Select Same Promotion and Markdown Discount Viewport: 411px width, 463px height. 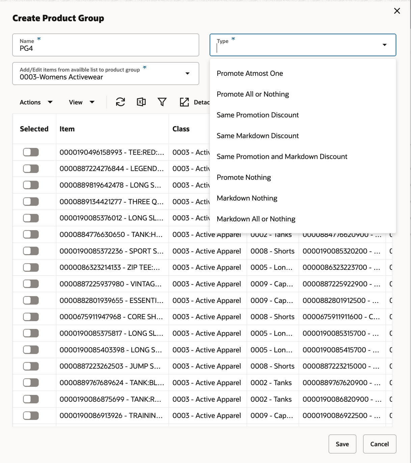303,157
